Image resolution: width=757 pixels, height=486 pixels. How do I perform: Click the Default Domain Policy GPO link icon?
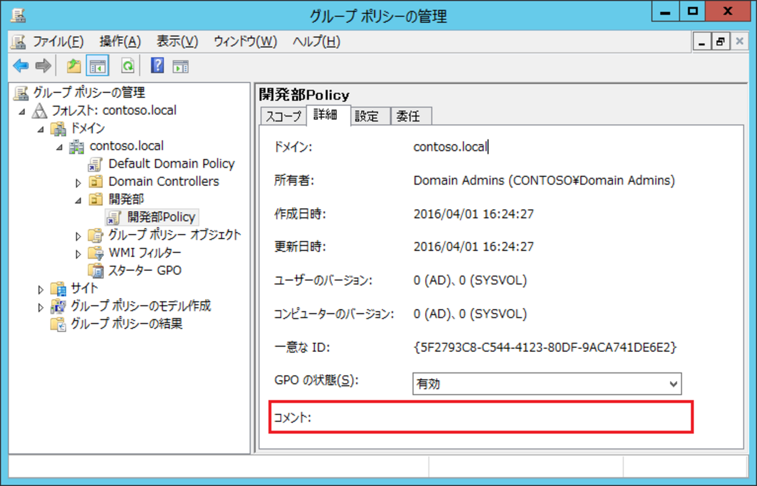coord(96,164)
